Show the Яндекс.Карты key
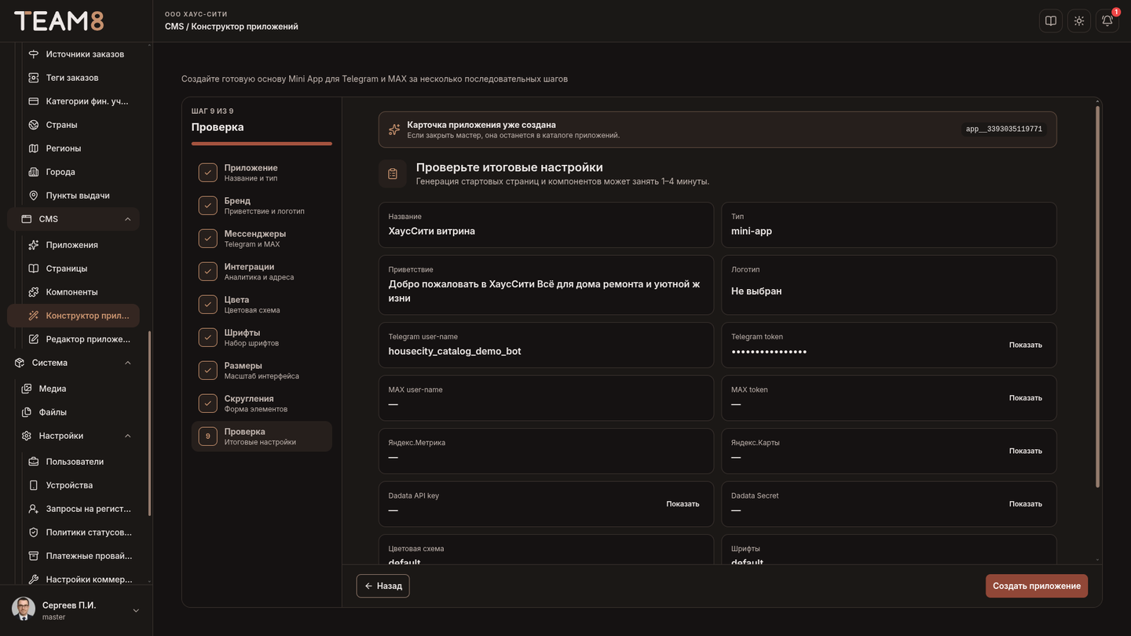 1025,451
